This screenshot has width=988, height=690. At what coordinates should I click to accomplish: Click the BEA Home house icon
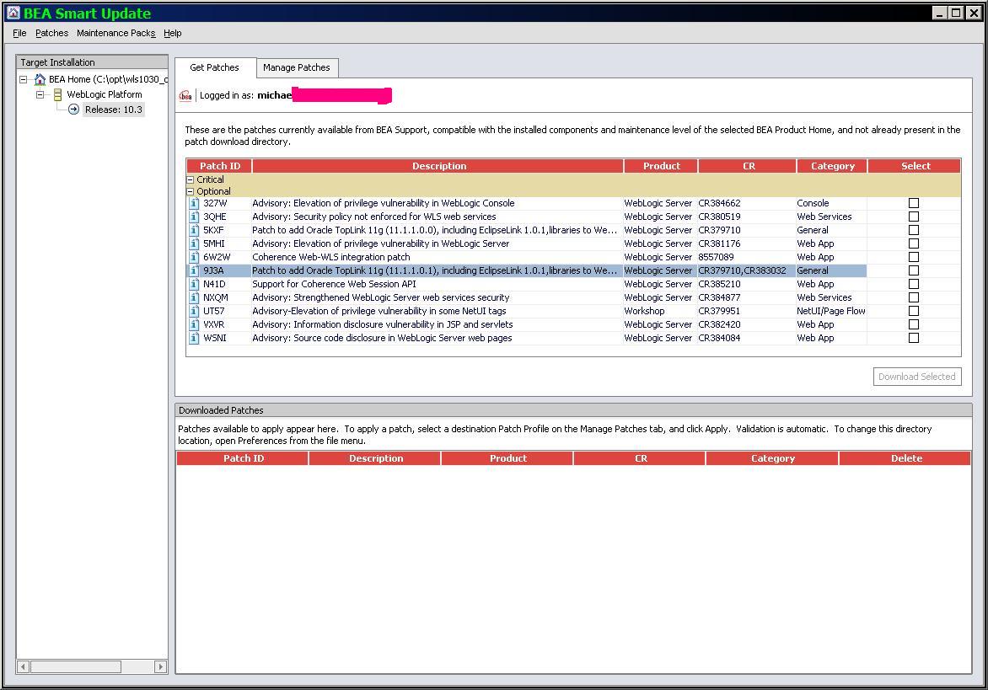[40, 78]
